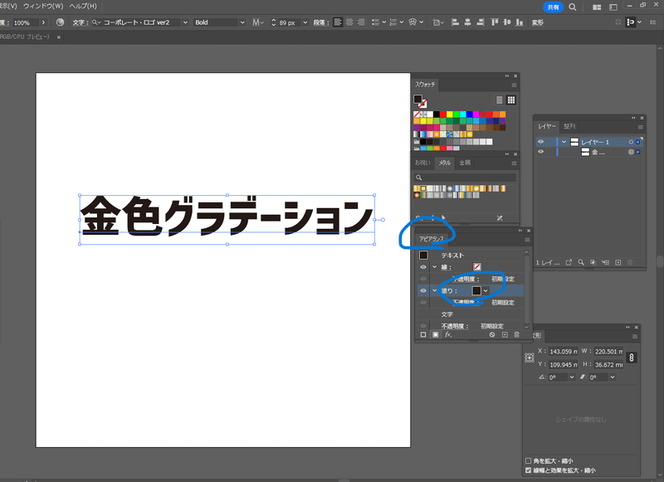The width and height of the screenshot is (664, 482).
Task: Click the 塗り fill color swatch
Action: pos(476,290)
